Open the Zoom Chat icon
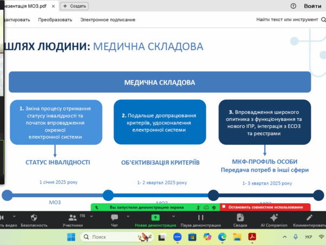 click(x=114, y=217)
